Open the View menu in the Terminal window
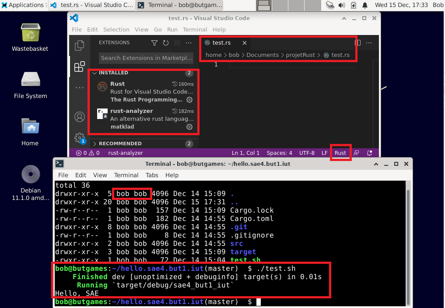This screenshot has width=445, height=308. [100, 175]
